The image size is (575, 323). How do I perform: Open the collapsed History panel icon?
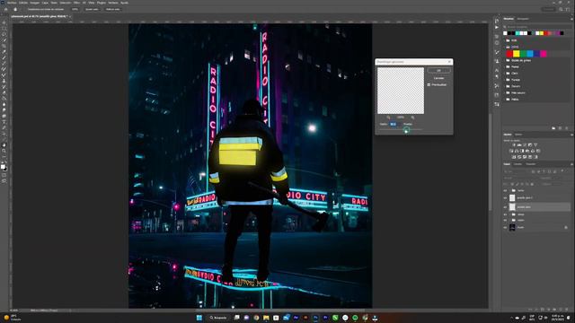[497, 21]
